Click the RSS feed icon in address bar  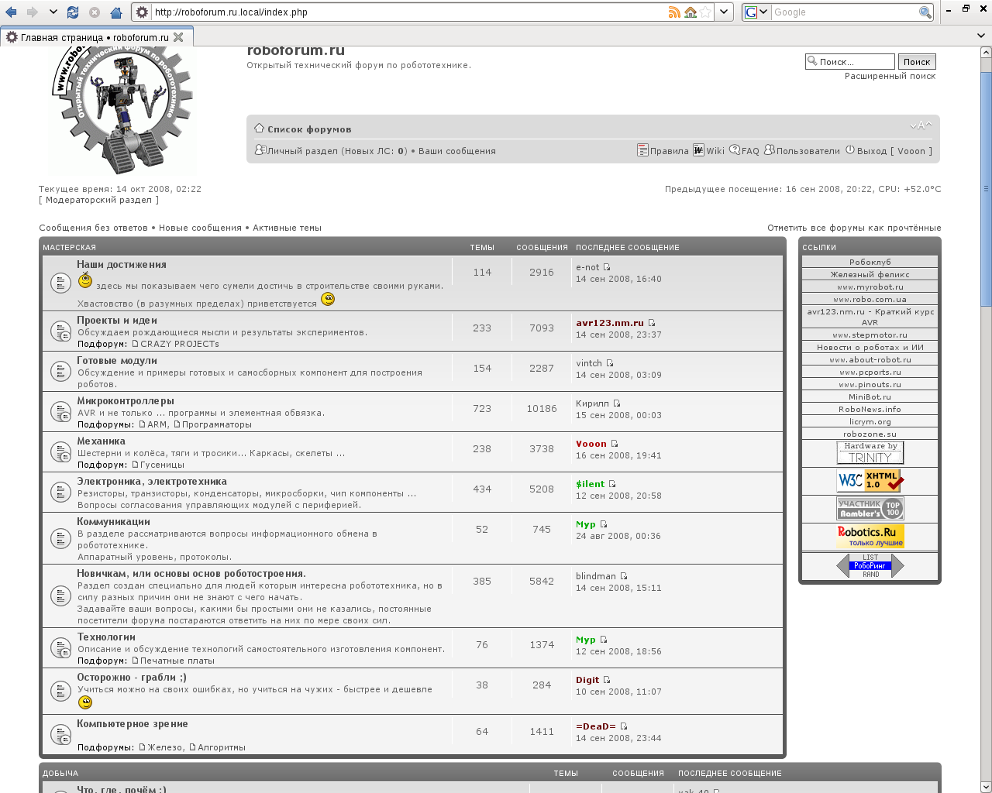(x=674, y=12)
